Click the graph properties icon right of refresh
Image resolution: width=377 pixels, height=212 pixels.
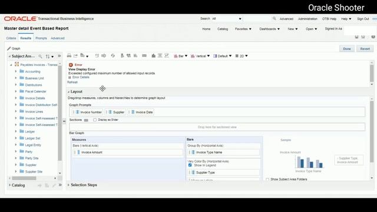pos(122,56)
